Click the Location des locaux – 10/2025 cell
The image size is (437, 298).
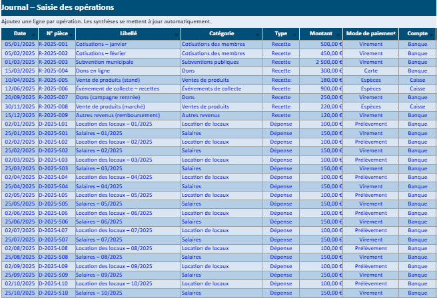coord(115,283)
